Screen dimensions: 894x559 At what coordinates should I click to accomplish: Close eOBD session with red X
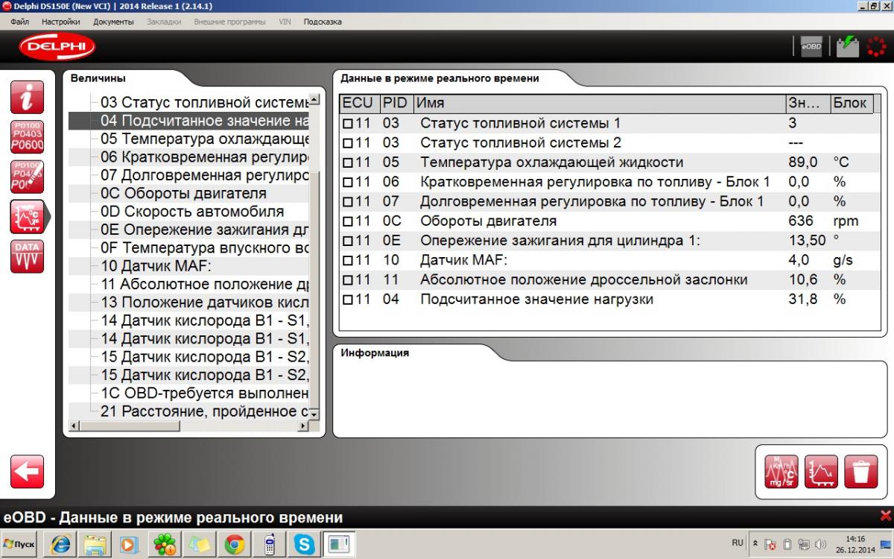[x=885, y=516]
